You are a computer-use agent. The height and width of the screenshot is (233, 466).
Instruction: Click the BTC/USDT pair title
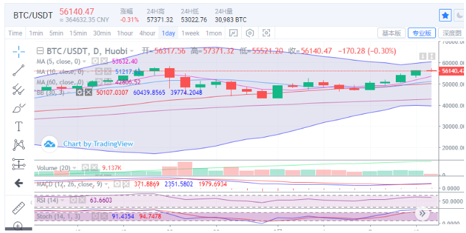coord(33,15)
